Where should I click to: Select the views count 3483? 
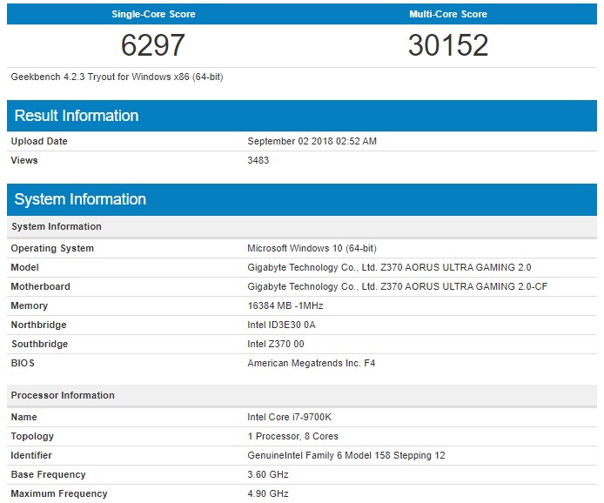[x=258, y=161]
